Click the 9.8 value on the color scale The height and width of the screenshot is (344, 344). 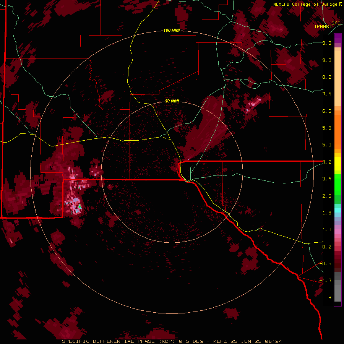point(327,43)
